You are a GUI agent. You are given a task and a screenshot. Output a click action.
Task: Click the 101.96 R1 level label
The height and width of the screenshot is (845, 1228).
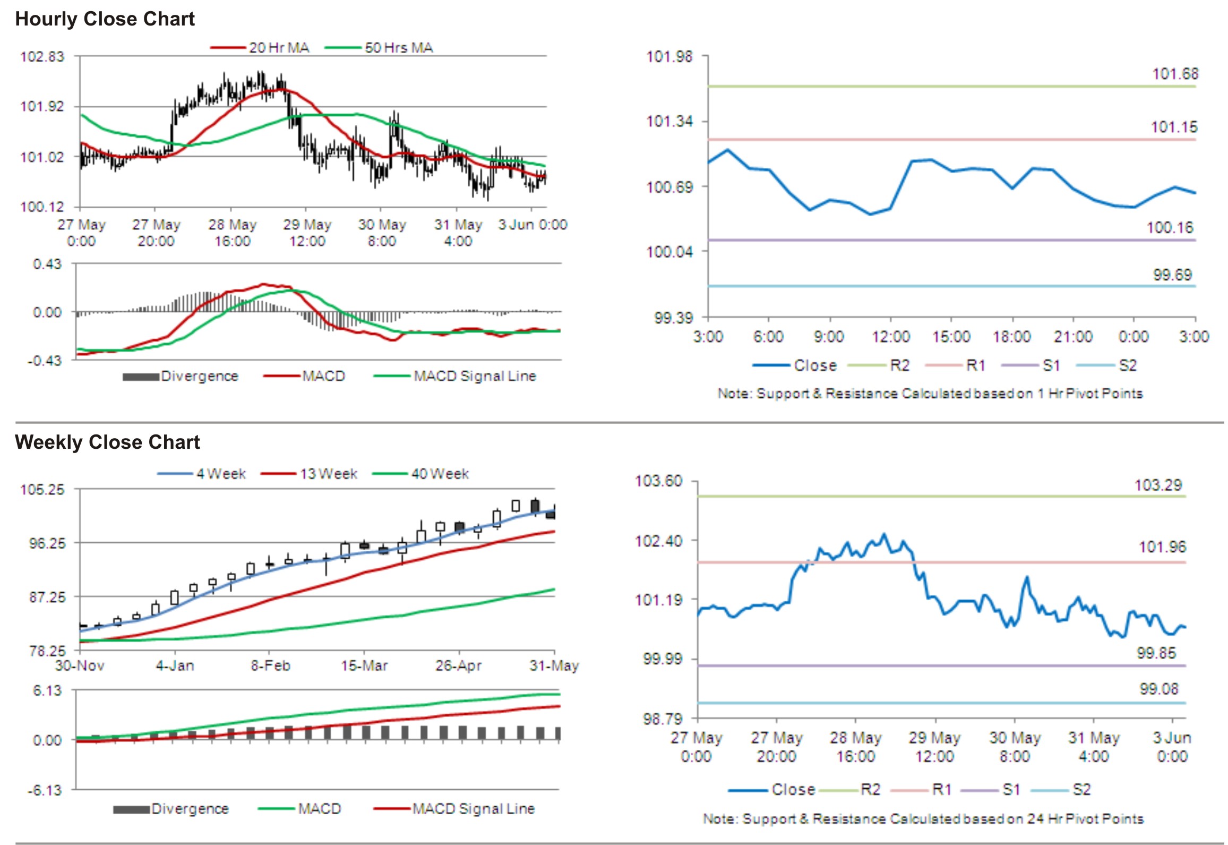1162,547
